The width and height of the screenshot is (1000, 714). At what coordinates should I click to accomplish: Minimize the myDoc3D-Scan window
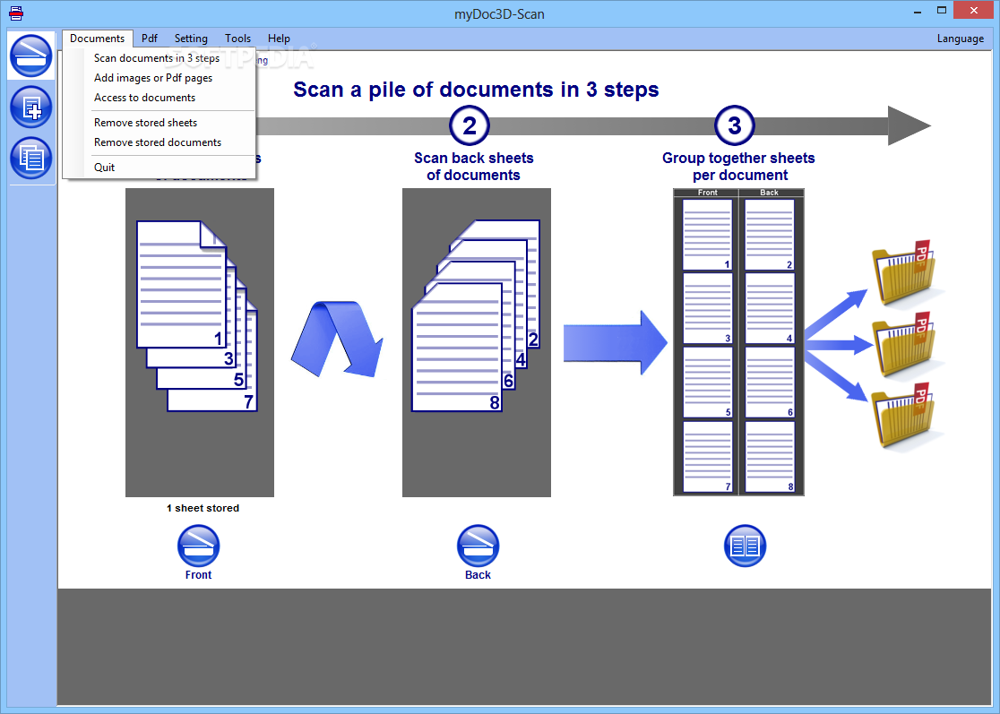[x=917, y=12]
